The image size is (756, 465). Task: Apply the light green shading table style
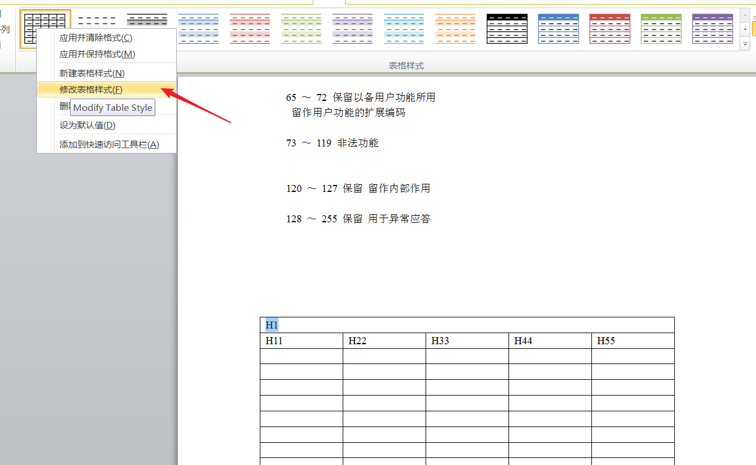click(301, 29)
